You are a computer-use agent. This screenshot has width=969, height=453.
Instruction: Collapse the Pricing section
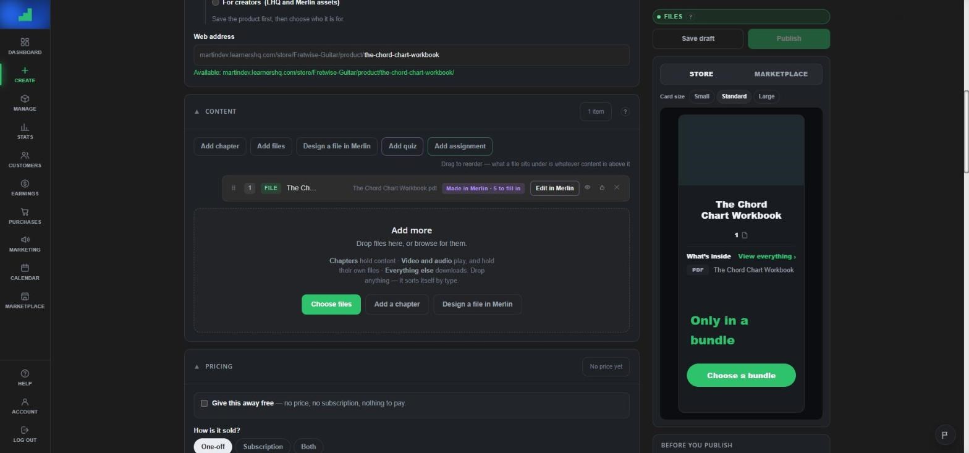(x=197, y=366)
